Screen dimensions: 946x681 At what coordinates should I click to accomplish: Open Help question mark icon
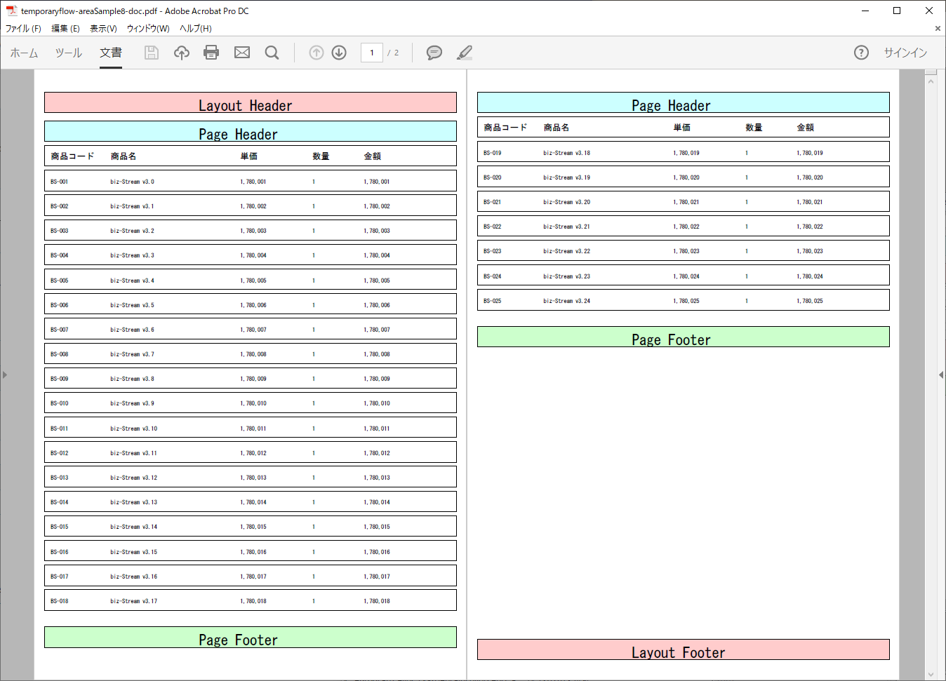[x=861, y=53]
